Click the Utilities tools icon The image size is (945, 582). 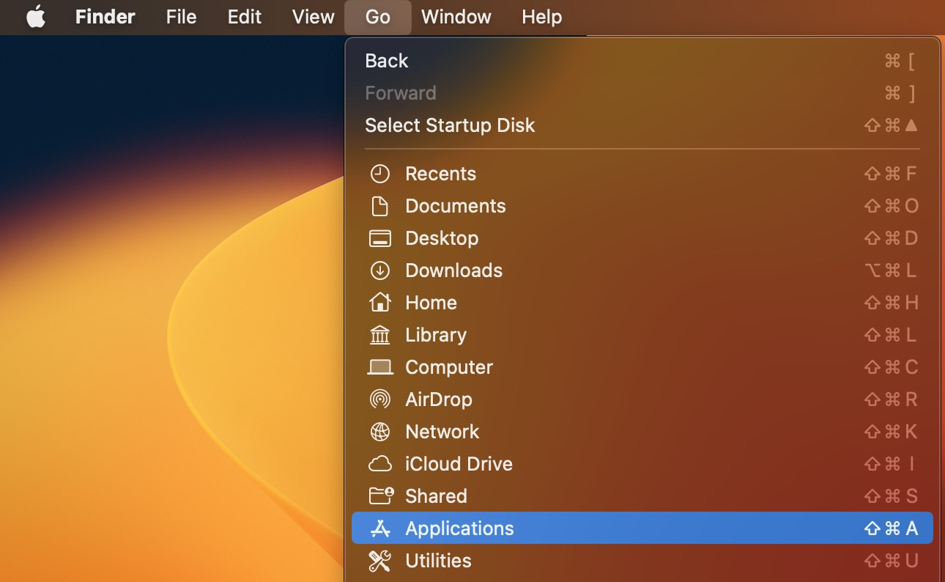379,561
